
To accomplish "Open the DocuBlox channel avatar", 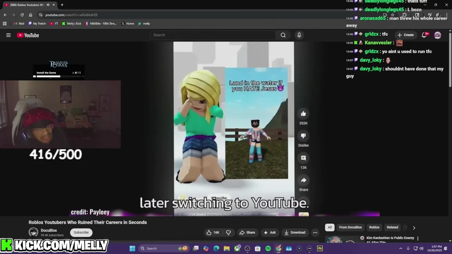I will coord(34,232).
